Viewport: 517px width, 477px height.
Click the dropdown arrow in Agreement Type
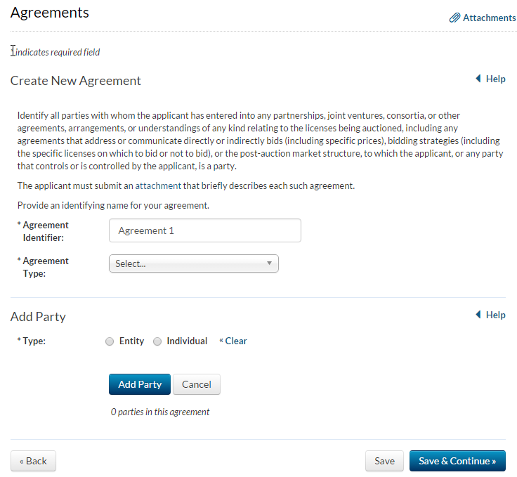(x=269, y=263)
